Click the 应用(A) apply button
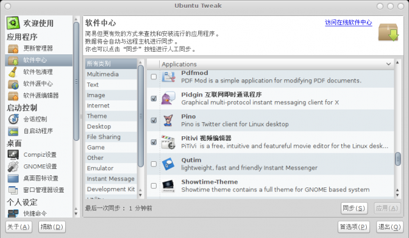This screenshot has height=238, width=409. 387,208
